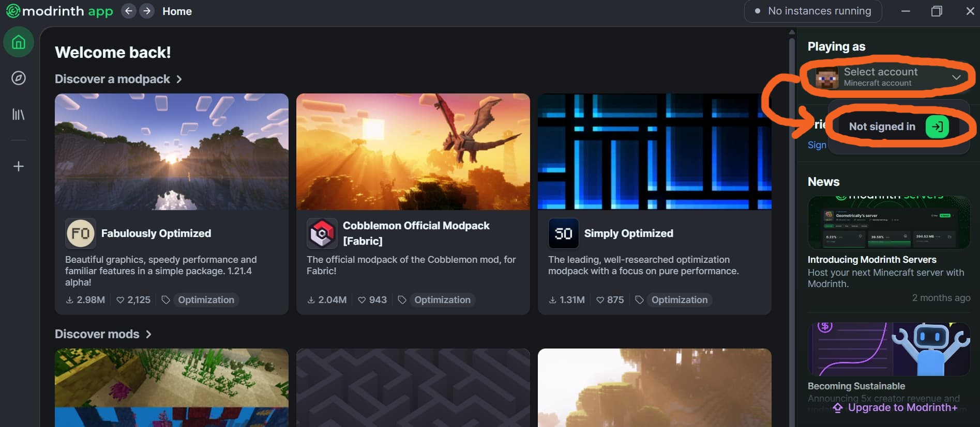Click Simply Optimized description text
The image size is (980, 427).
point(643,265)
